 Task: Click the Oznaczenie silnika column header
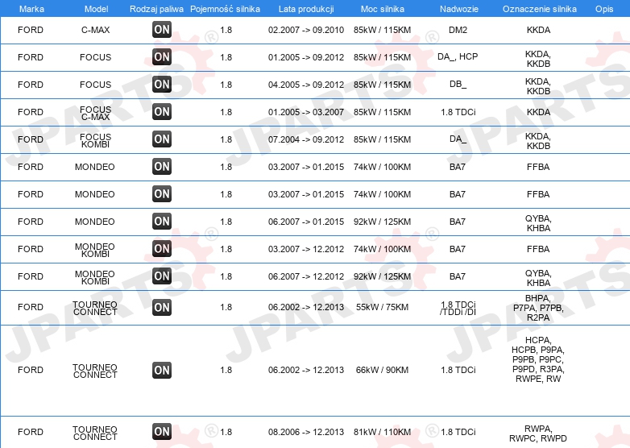click(540, 9)
